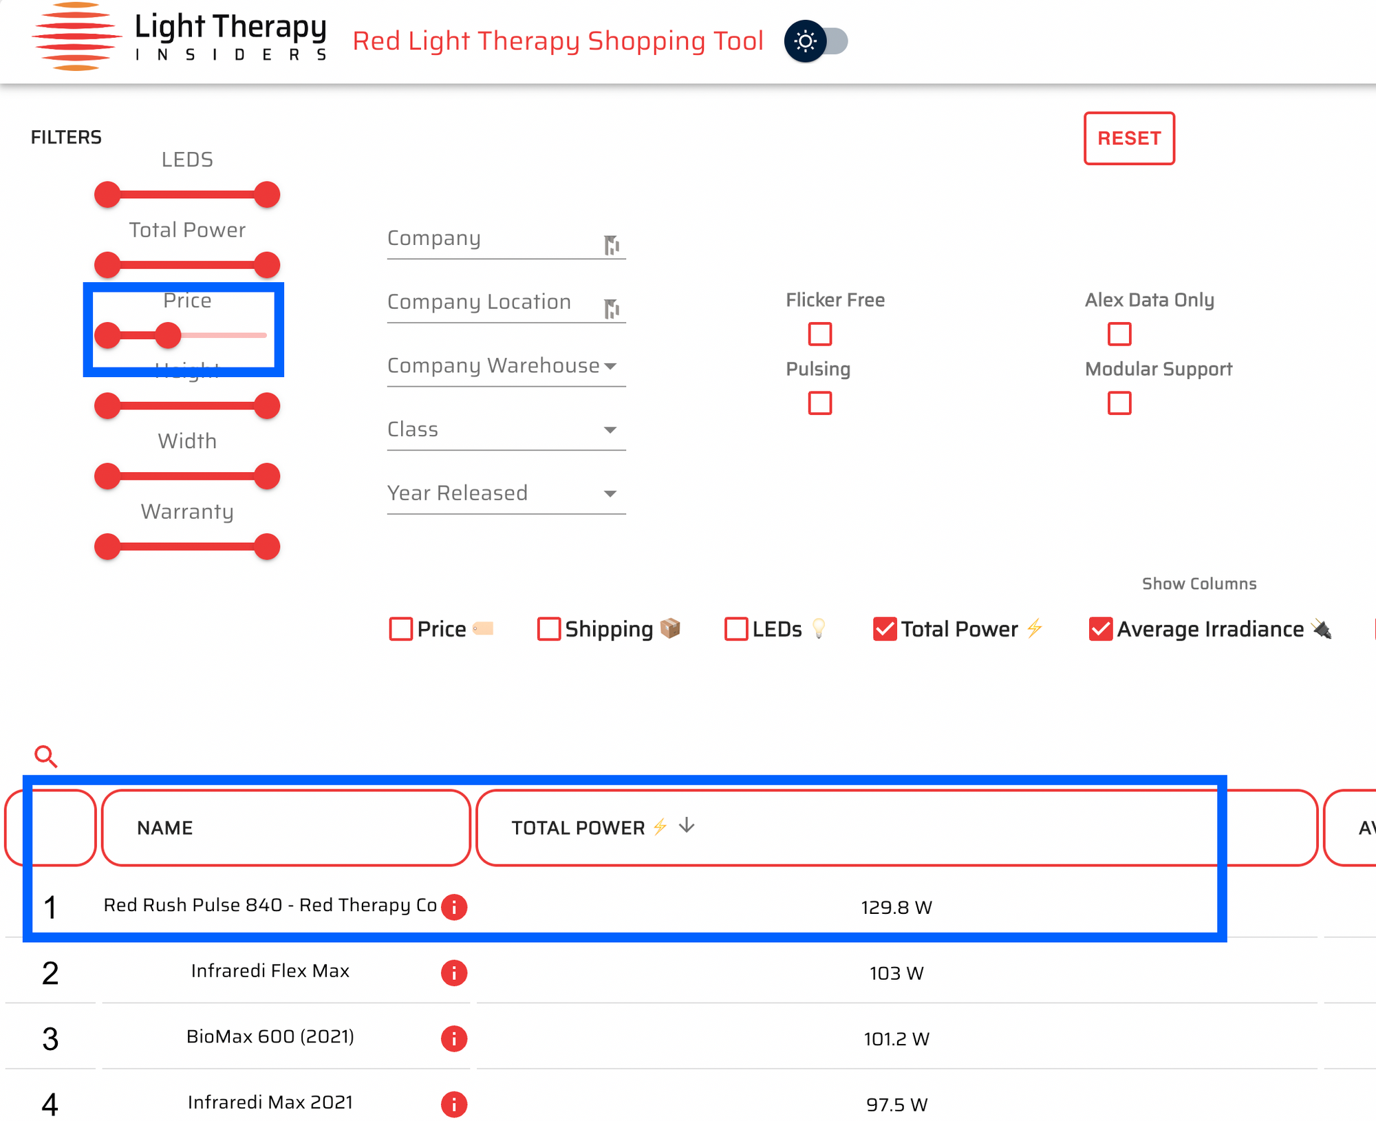Click the TOTAL POWER column header
1376x1121 pixels.
click(578, 828)
